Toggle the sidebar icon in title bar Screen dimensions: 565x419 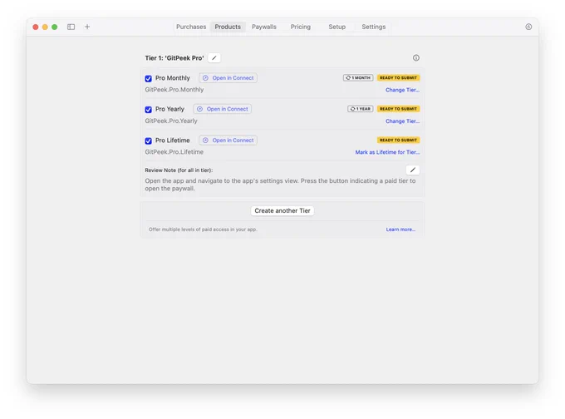click(71, 27)
